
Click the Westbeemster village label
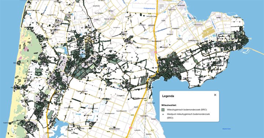(x=110, y=113)
